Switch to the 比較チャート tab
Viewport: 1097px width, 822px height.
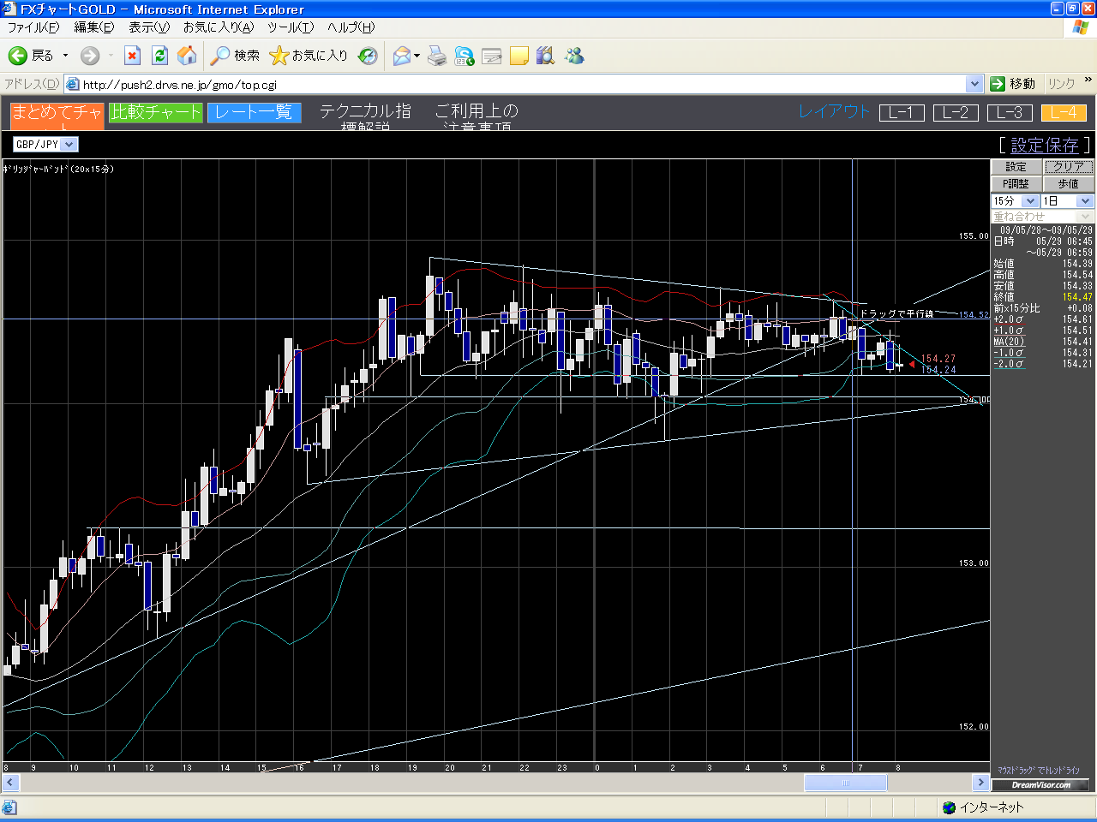click(156, 112)
